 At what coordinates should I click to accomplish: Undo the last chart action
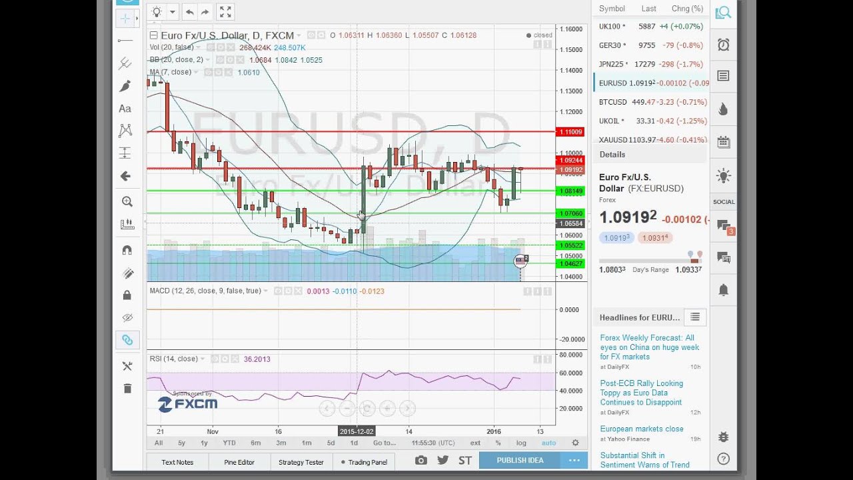click(189, 12)
